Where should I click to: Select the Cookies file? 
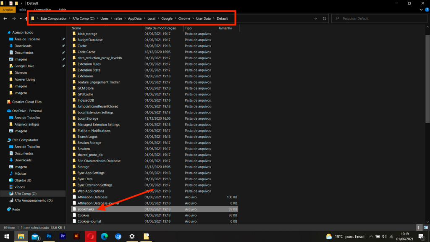click(x=84, y=215)
